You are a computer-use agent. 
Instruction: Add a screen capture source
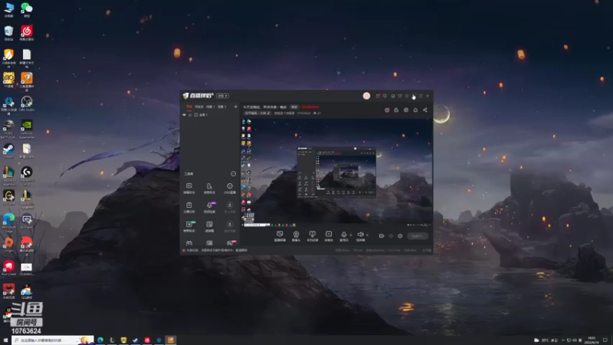click(280, 236)
